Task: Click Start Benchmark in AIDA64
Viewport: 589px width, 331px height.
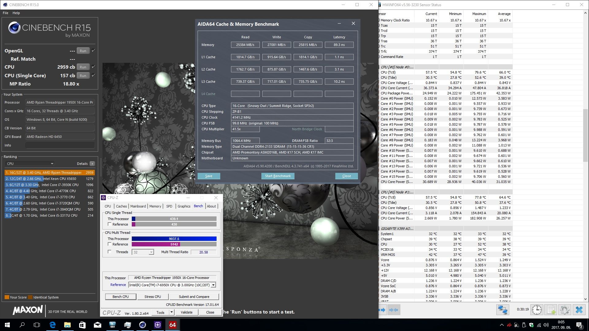Action: point(278,176)
